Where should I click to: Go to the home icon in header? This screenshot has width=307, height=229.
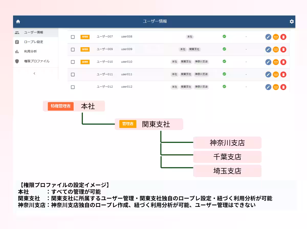18,22
